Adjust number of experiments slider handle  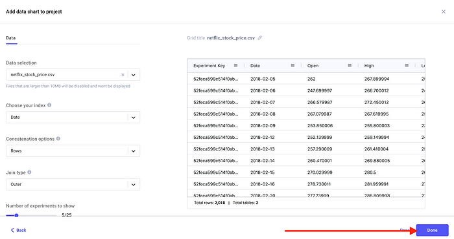pos(16,215)
